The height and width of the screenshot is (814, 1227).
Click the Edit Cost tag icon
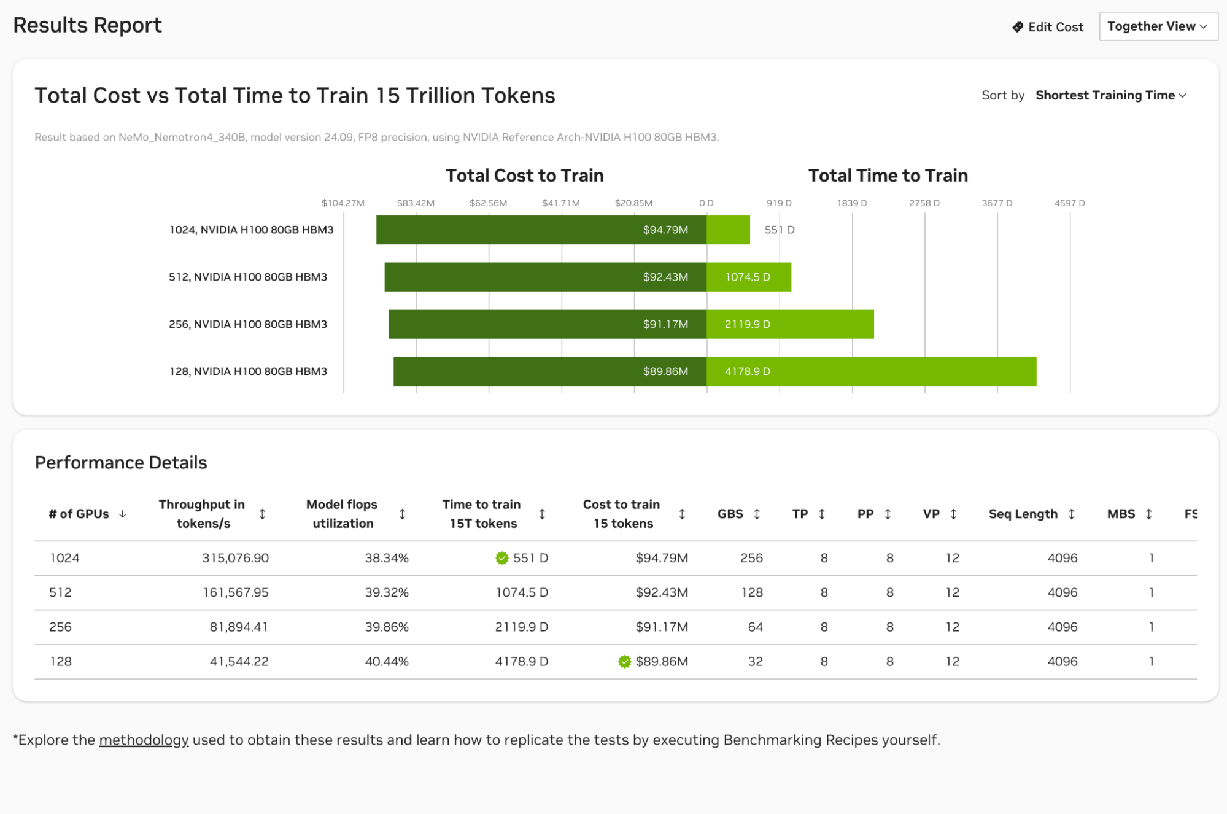coord(1017,27)
